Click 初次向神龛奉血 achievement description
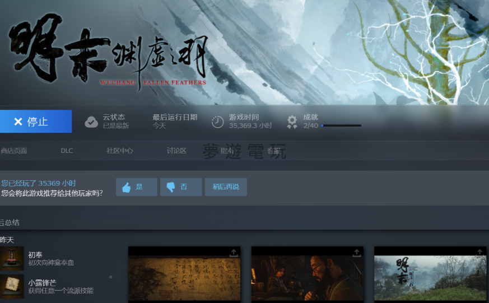Screen dimensions: 489x303 51,263
